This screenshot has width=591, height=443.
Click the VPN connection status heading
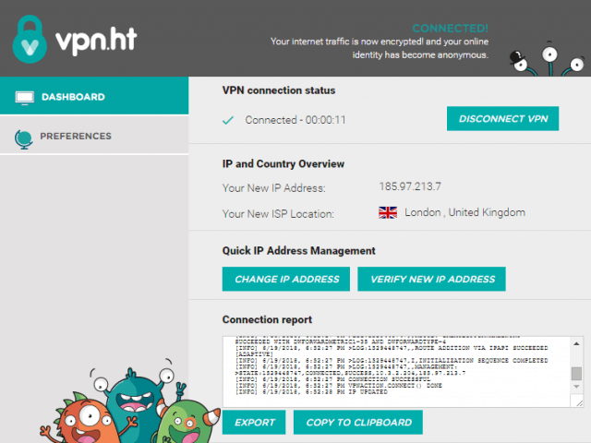pos(279,90)
